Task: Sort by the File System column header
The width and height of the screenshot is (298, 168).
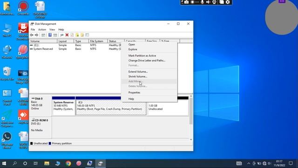Action: coord(98,41)
